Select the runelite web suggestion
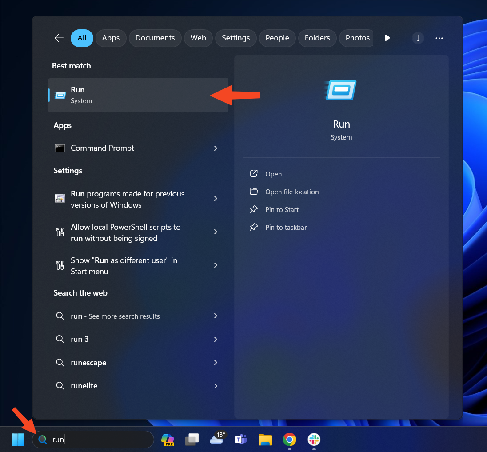The image size is (487, 452). coord(138,386)
